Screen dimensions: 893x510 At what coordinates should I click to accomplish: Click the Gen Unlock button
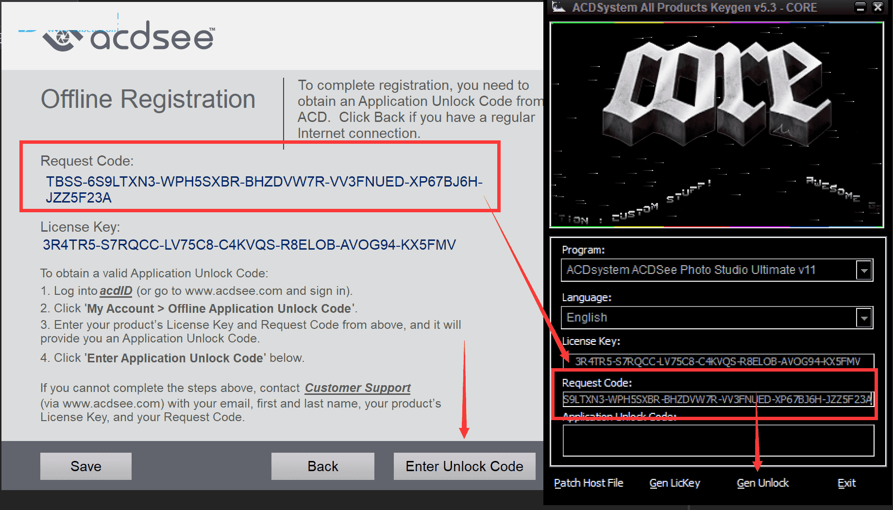click(763, 483)
